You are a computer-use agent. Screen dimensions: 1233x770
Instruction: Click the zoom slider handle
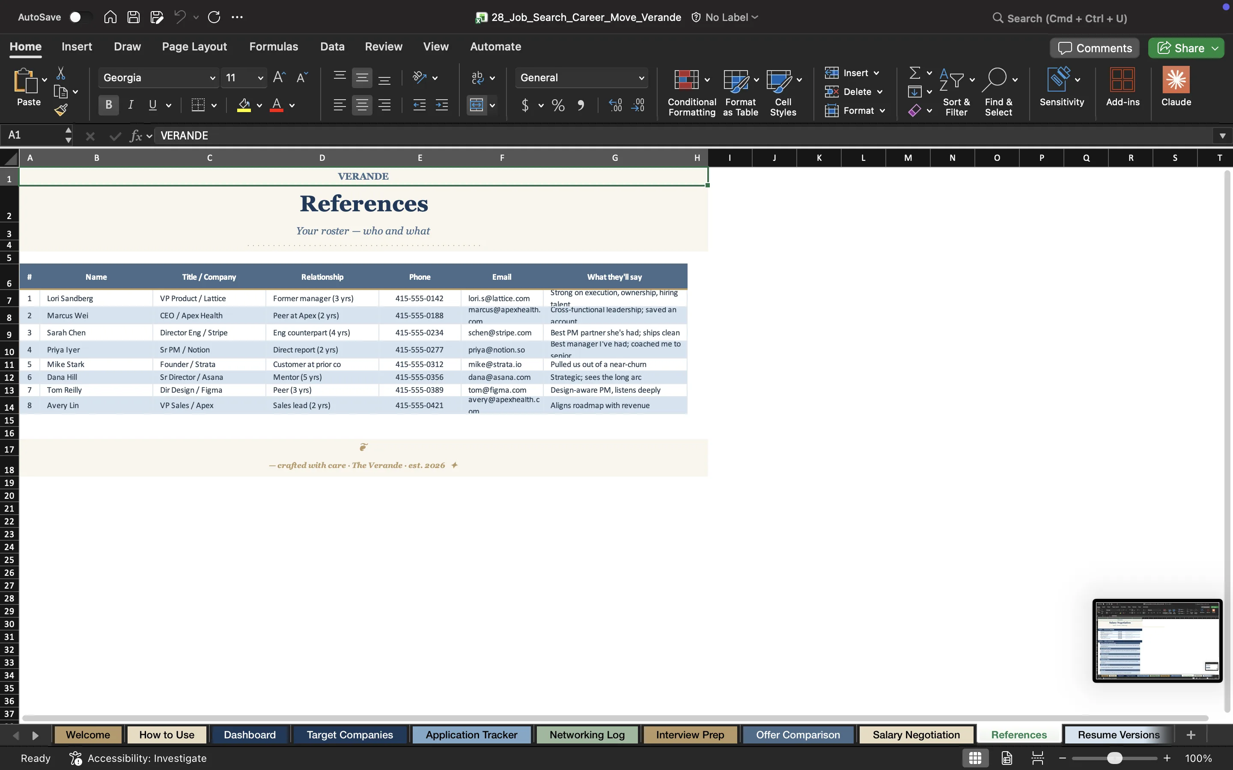pyautogui.click(x=1114, y=758)
